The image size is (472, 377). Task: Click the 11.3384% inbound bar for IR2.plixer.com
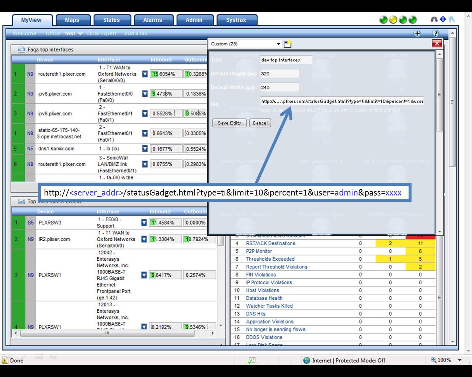(x=166, y=239)
